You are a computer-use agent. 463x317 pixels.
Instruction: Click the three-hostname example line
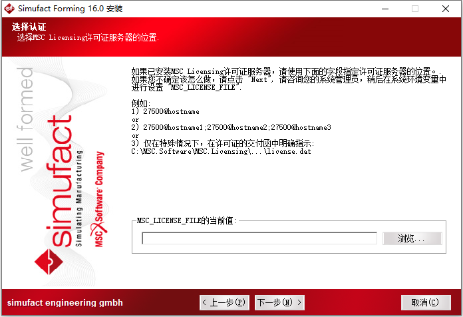coord(237,127)
